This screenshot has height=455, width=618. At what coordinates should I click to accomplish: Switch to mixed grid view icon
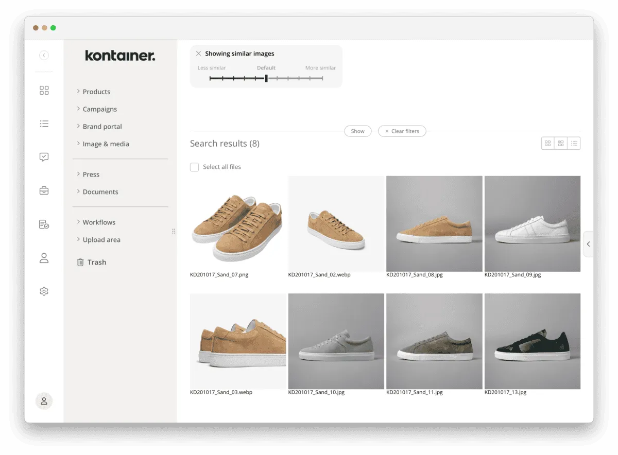pos(561,144)
